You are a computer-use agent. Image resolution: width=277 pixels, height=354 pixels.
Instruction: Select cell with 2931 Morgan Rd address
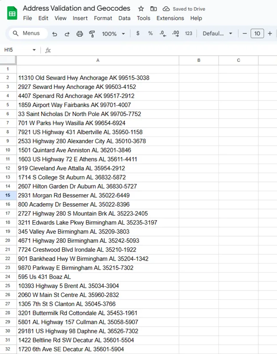[98, 195]
